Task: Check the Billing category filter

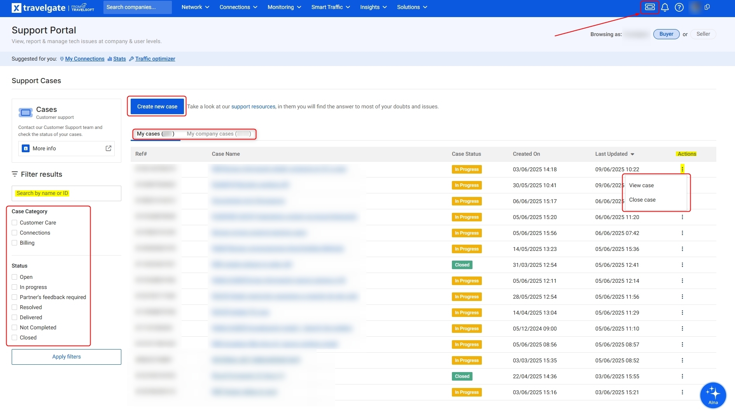Action: (x=14, y=243)
